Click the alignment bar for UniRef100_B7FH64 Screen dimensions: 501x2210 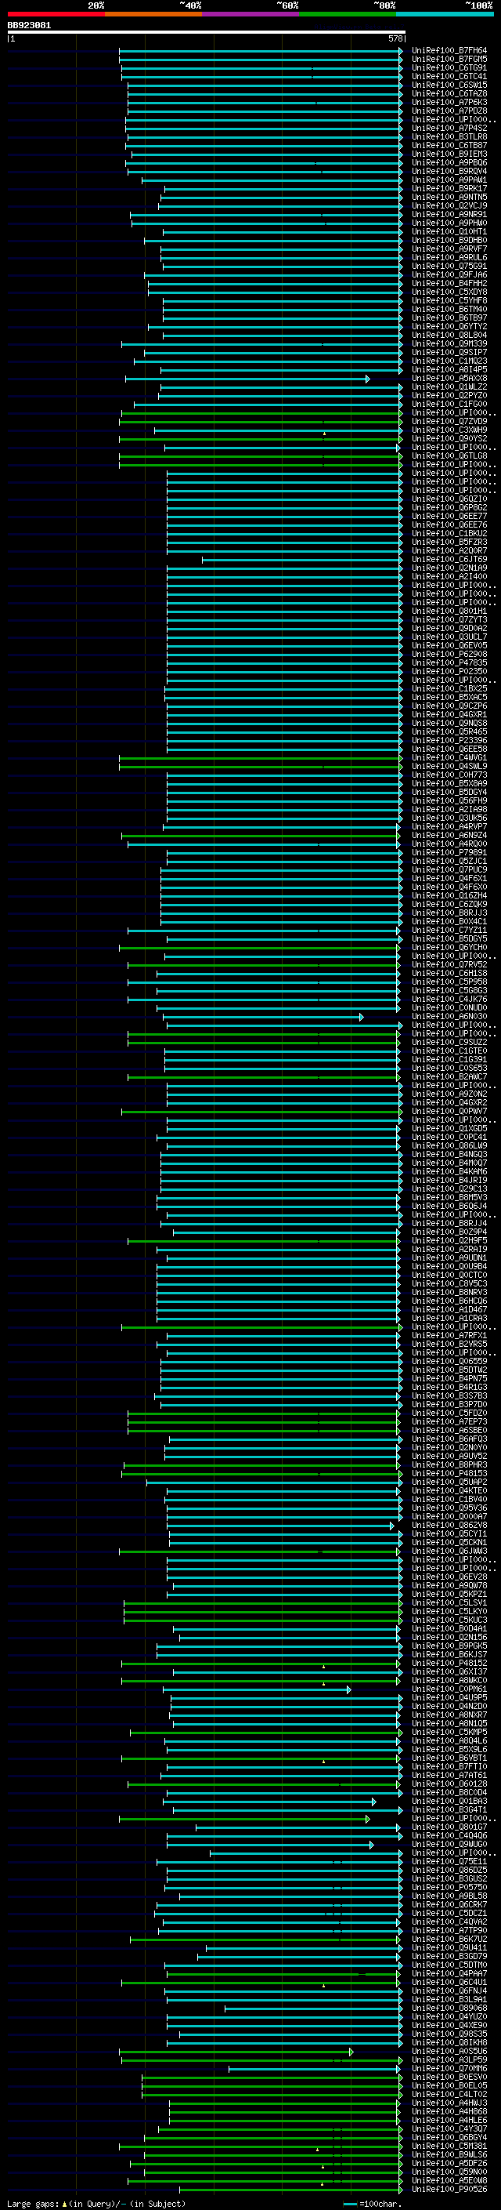tap(261, 51)
